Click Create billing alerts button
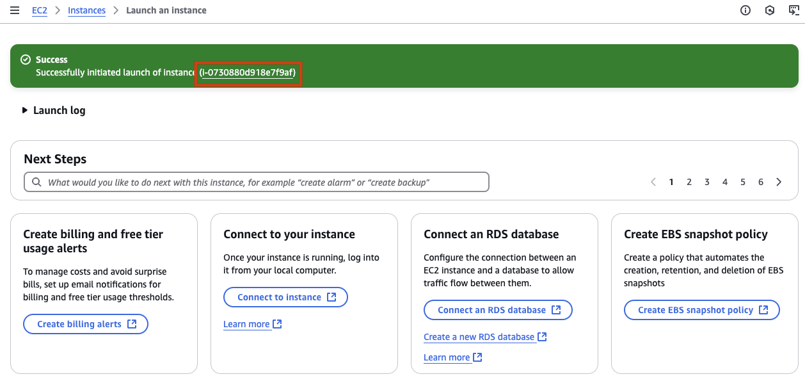This screenshot has height=381, width=805. click(x=86, y=324)
